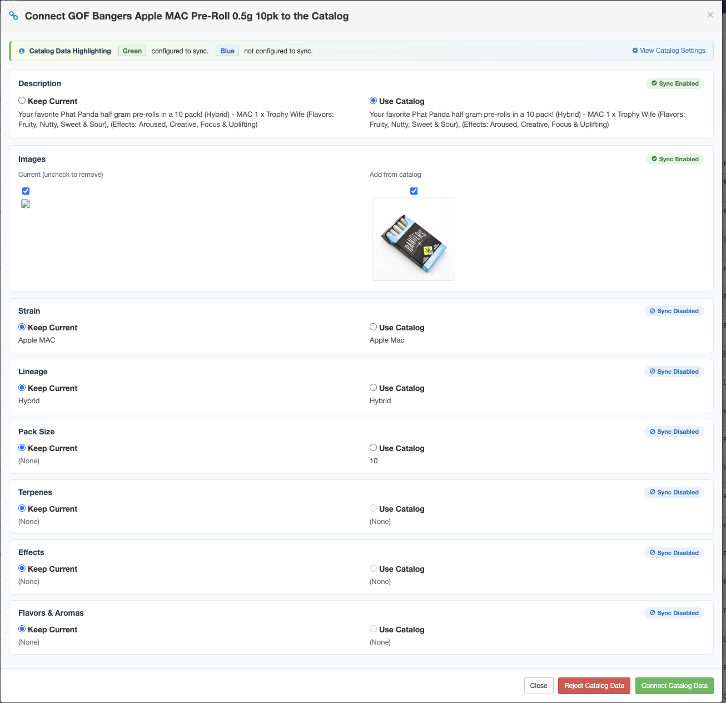Click the Sync Enabled badge for Images

[x=675, y=159]
